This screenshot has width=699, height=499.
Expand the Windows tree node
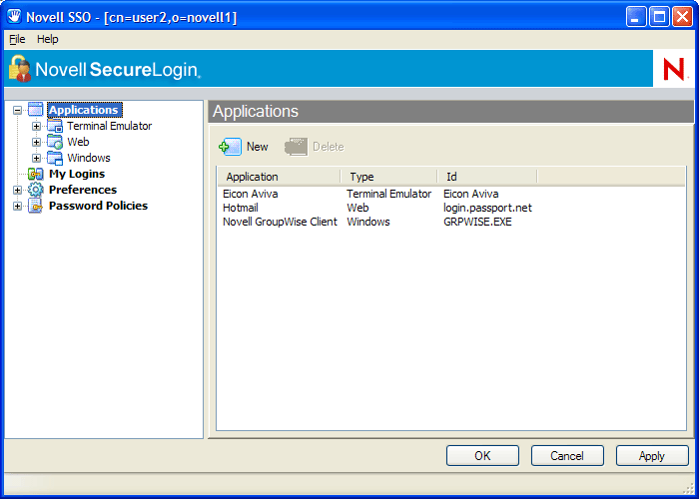(x=37, y=158)
